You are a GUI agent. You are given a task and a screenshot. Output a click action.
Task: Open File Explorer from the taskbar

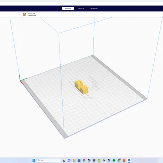click(74, 160)
